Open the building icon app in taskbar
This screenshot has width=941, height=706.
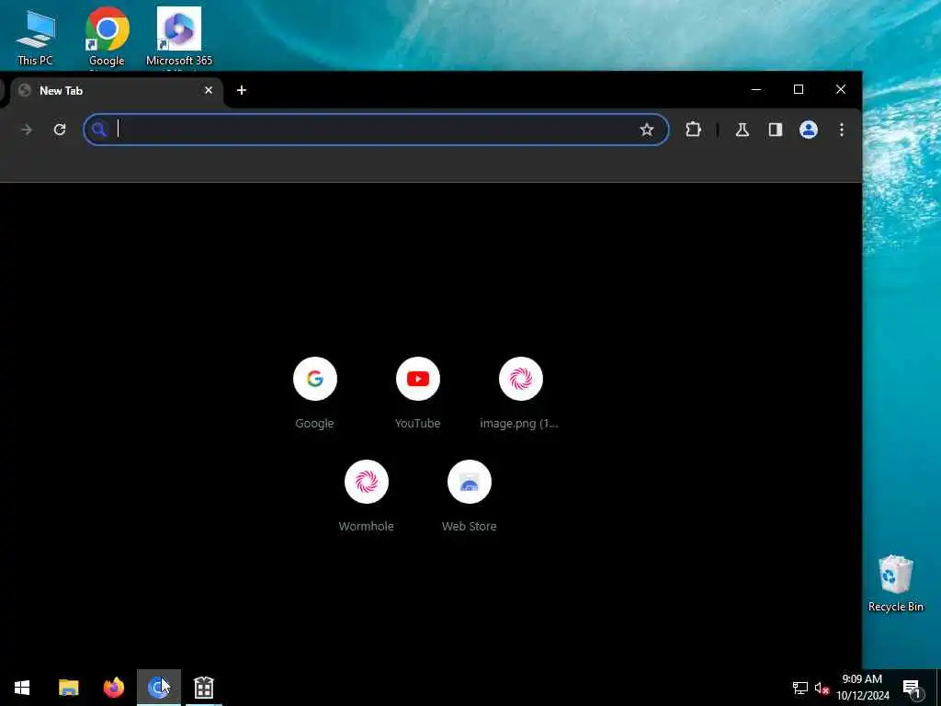pos(204,688)
